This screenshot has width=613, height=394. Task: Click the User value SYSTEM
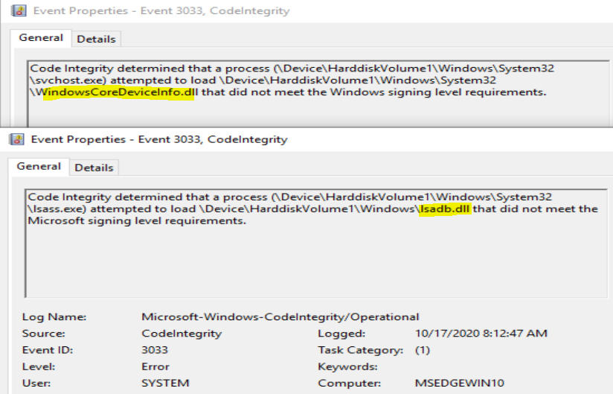(x=165, y=383)
